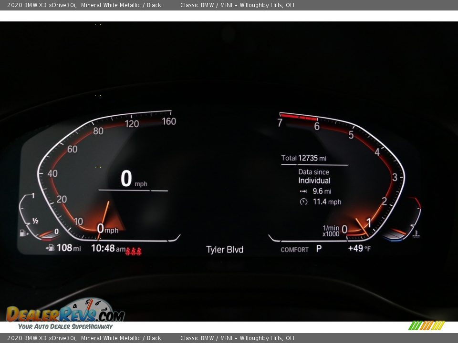Click the colored stripes logo at bottom right
Screen dimensions: 458x343
[x=426, y=325]
